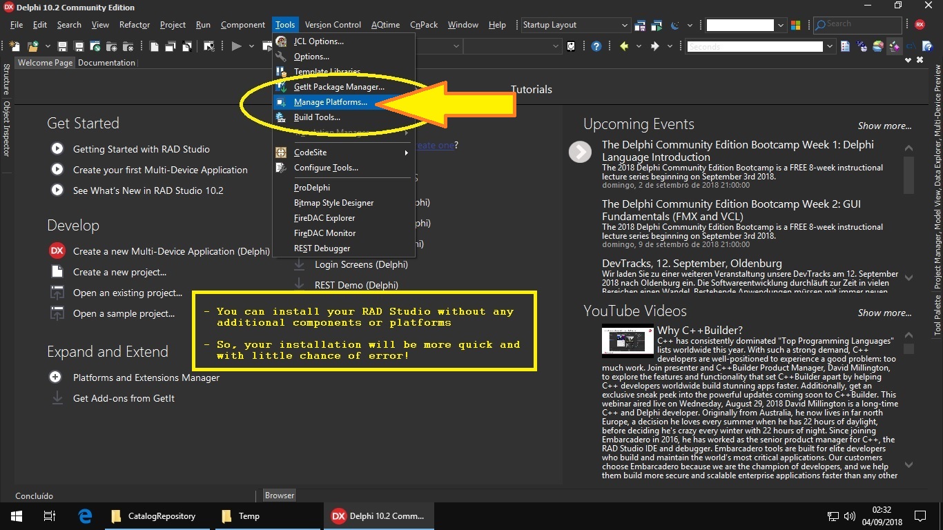Click the Windows Start button
This screenshot has height=530, width=943.
[17, 516]
